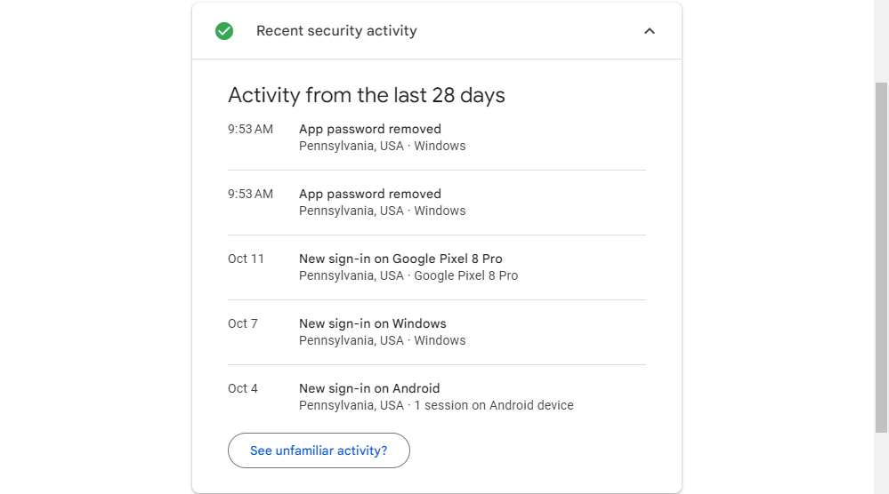This screenshot has width=889, height=494.
Task: Open the first App password removed entry
Action: point(370,130)
